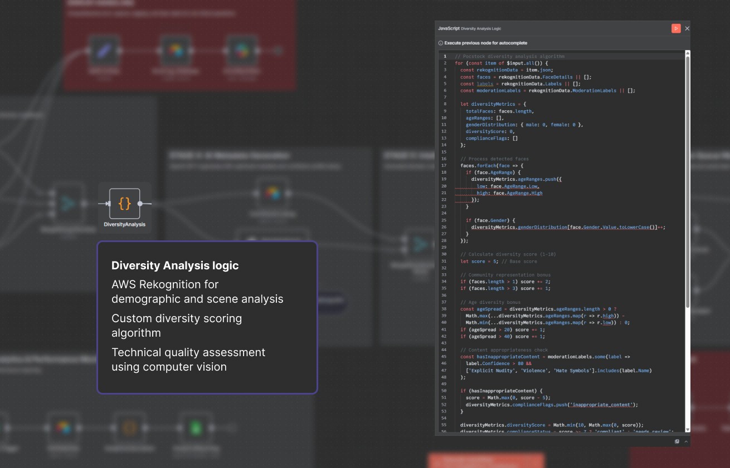The image size is (730, 468).
Task: Click the 'if (faces.length > 3) score += 1;' line
Action: click(505, 288)
